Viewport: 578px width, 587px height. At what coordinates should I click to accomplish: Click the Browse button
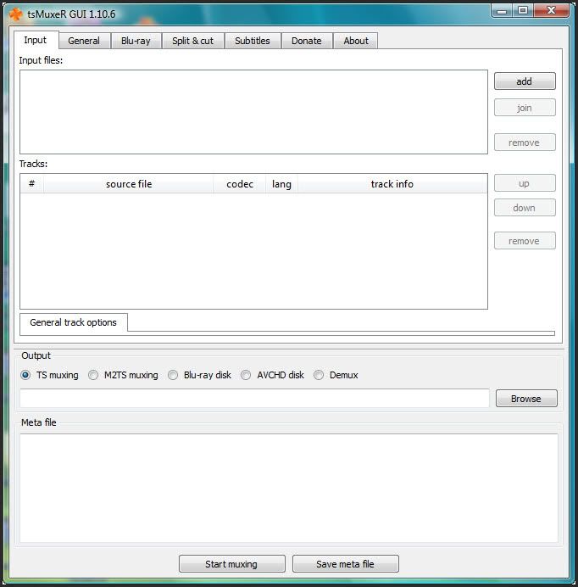point(526,399)
